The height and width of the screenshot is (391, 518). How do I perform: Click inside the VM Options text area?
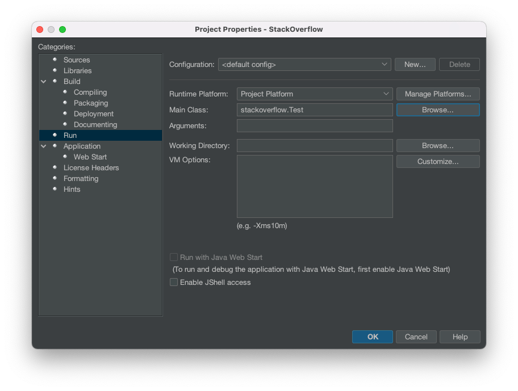[x=315, y=187]
